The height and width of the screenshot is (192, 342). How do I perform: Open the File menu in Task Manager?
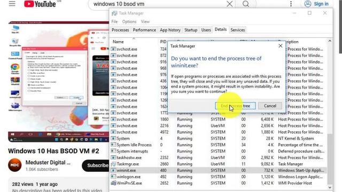coord(114,21)
